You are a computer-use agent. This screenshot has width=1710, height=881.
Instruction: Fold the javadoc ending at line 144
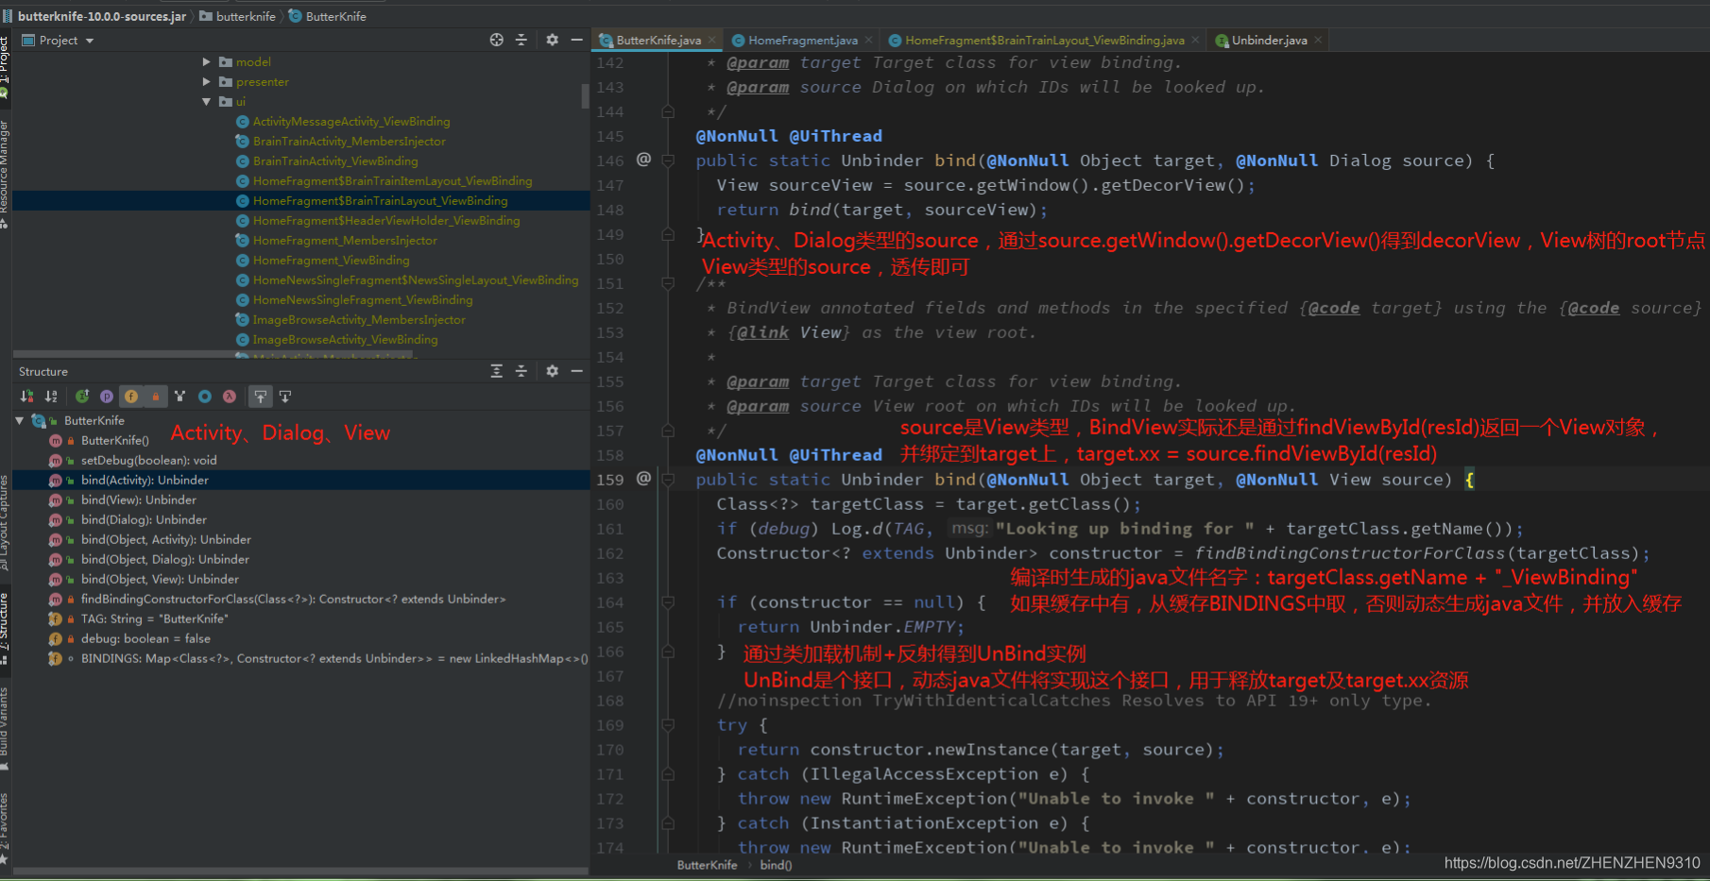point(668,111)
